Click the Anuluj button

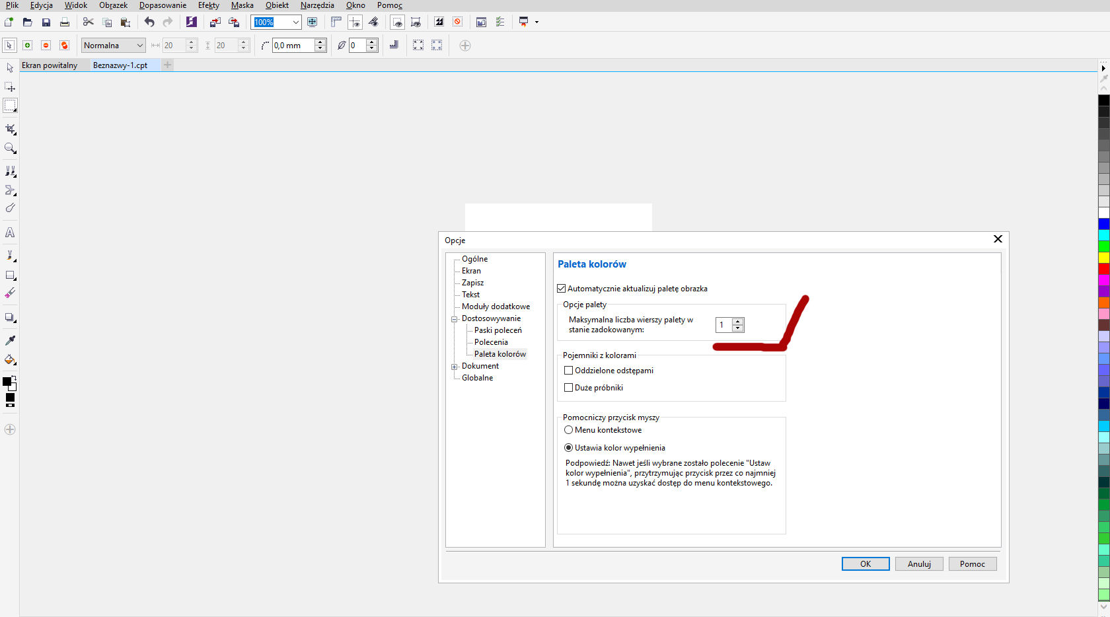[x=918, y=564]
